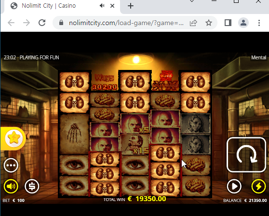Spin the reels with the circular arrow button
The image size is (269, 216).
[x=246, y=155]
